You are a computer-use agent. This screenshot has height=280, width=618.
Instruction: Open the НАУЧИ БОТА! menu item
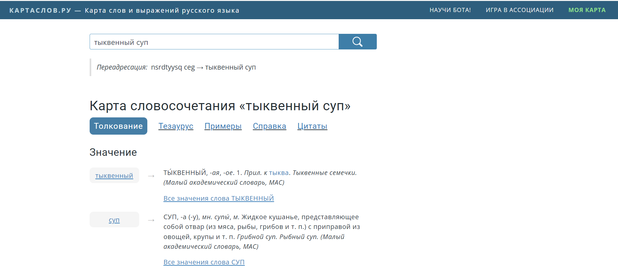point(450,10)
